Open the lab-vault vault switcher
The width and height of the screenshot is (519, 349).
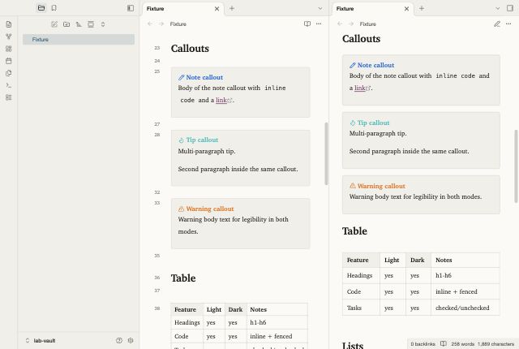pyautogui.click(x=41, y=340)
